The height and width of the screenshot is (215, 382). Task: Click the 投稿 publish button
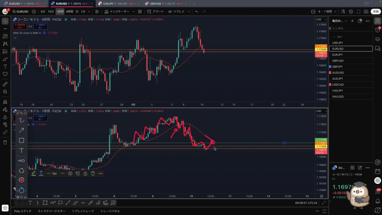(x=376, y=12)
